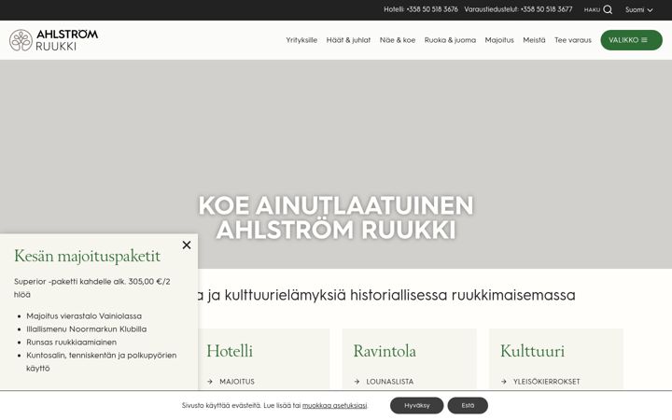The width and height of the screenshot is (672, 420).
Task: Open the VALIKKO menu button
Action: click(x=631, y=40)
